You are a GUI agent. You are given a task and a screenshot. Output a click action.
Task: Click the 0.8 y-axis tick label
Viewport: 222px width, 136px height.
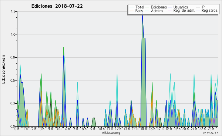tap(13, 57)
